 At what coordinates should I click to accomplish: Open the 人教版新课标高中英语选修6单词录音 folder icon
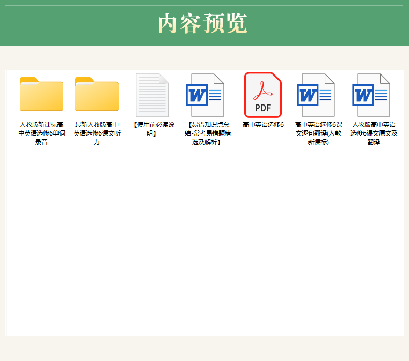(41, 94)
